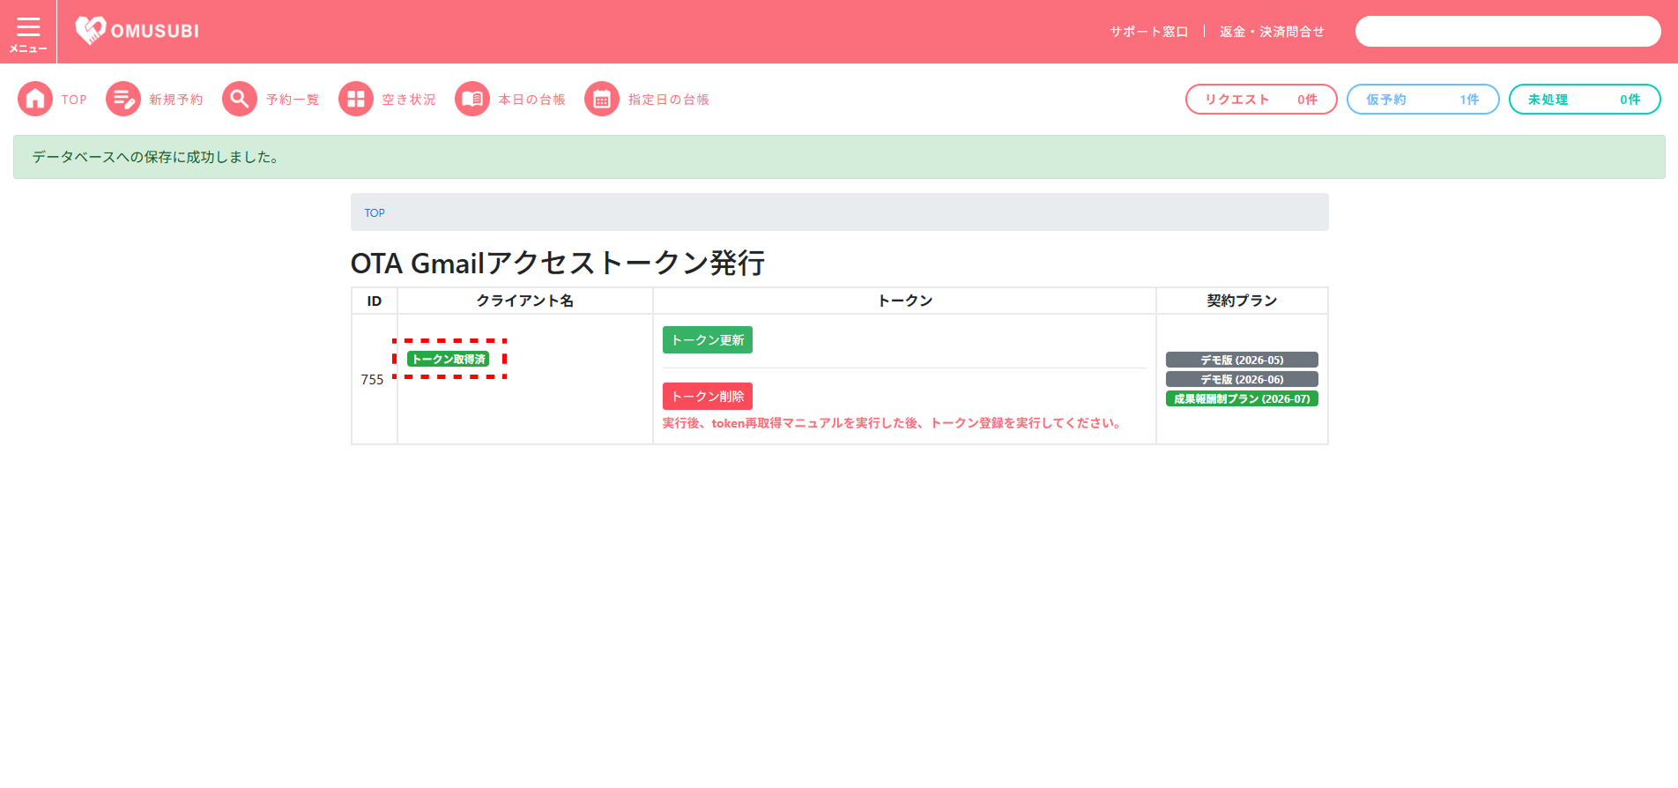Click the ID cell 755
The image size is (1678, 788).
tap(373, 380)
